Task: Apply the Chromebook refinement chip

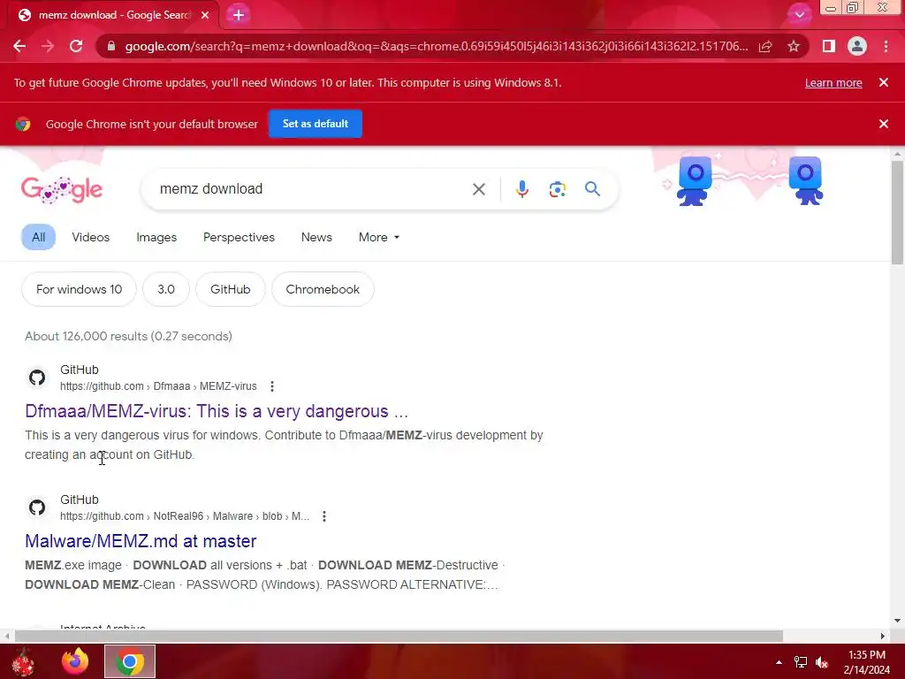Action: (323, 289)
